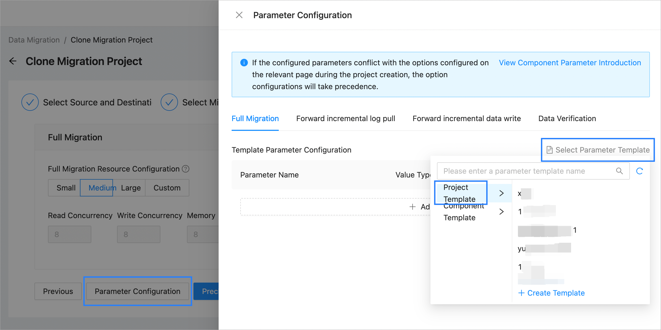Image resolution: width=661 pixels, height=330 pixels.
Task: Click the Previous button
Action: click(x=58, y=291)
